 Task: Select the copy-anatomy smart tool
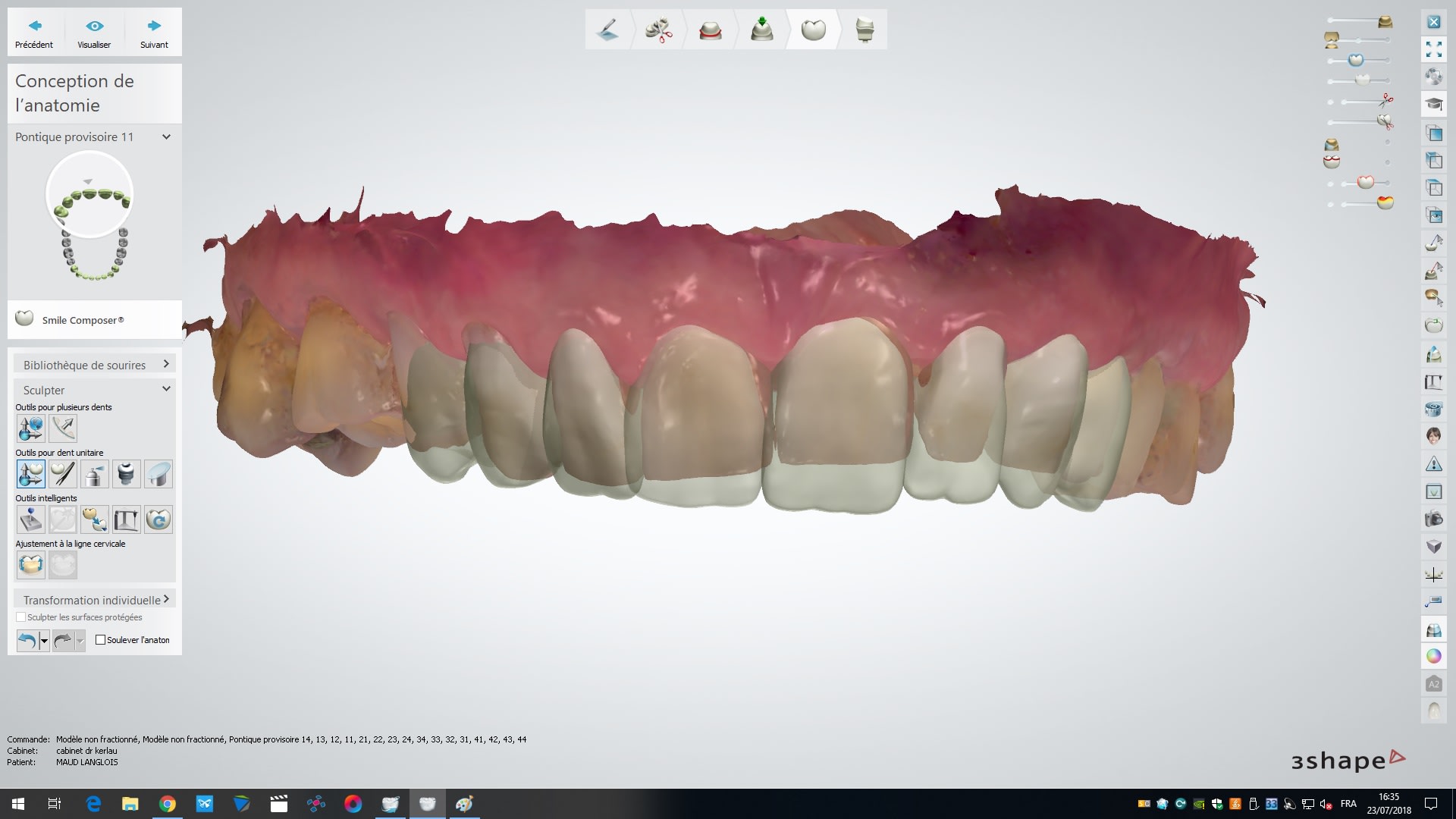95,519
